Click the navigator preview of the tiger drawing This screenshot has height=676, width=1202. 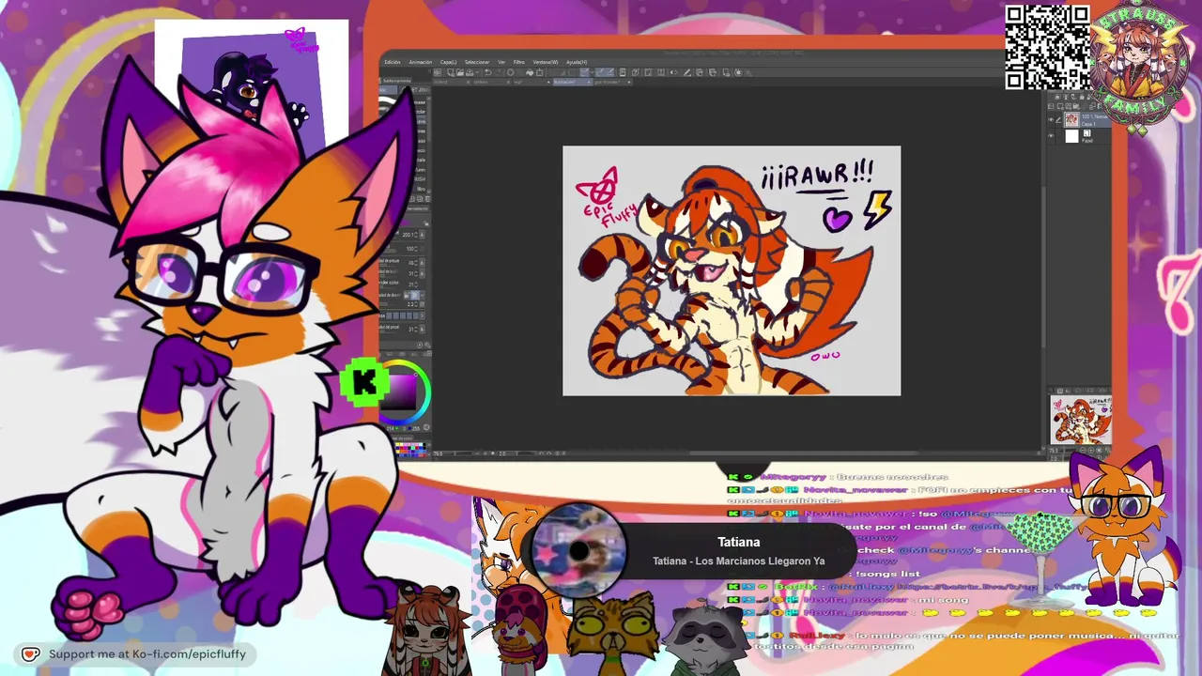coord(1081,420)
